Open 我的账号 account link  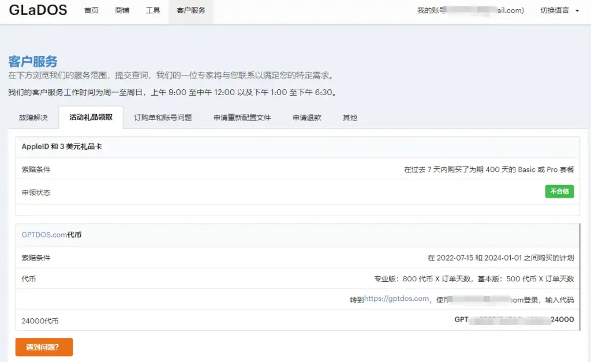pyautogui.click(x=470, y=10)
